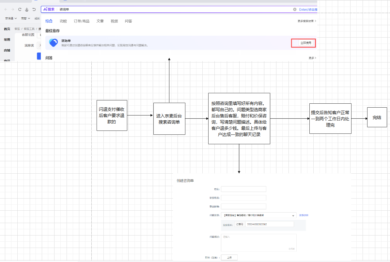Switch to the 订单/商品 search tab
390x262 pixels.
(x=81, y=21)
